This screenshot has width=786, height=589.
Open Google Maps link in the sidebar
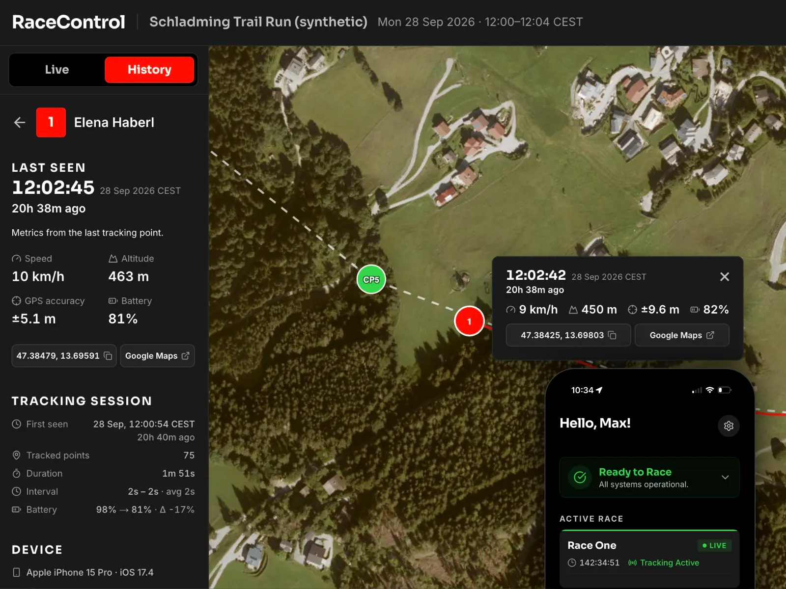pos(157,356)
